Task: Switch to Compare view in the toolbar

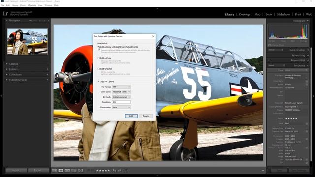Action: coord(67,171)
